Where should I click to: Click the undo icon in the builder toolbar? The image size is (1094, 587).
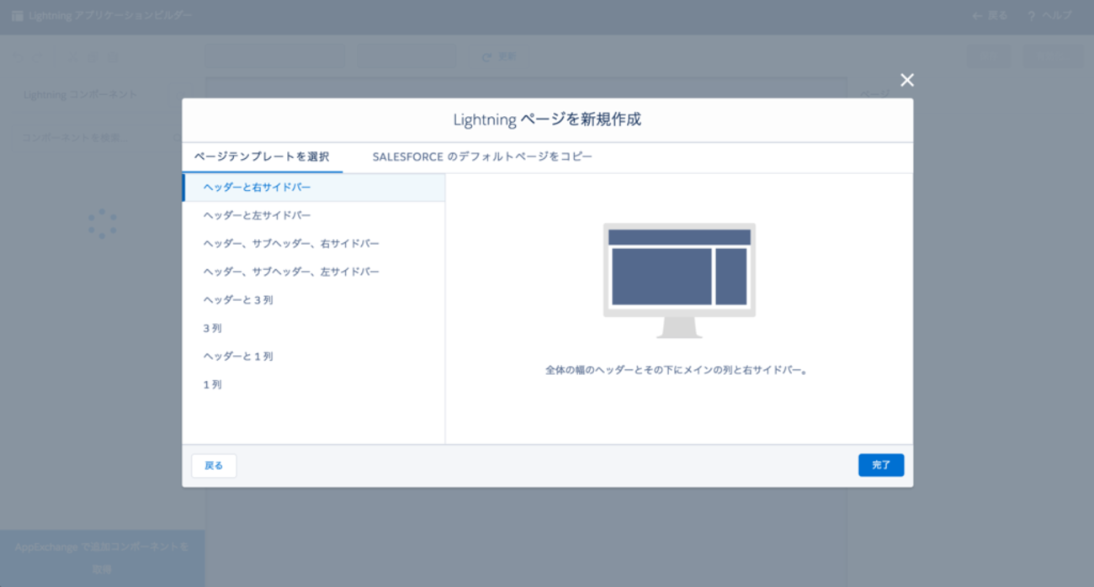[19, 58]
